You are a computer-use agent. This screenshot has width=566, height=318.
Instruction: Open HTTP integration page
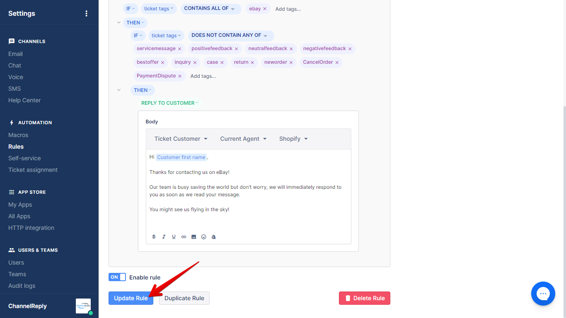[31, 228]
